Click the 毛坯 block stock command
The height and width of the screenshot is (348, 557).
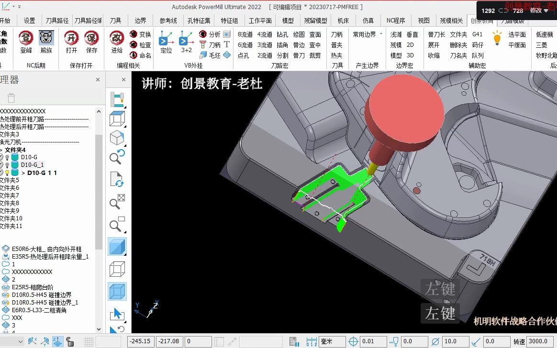[210, 55]
